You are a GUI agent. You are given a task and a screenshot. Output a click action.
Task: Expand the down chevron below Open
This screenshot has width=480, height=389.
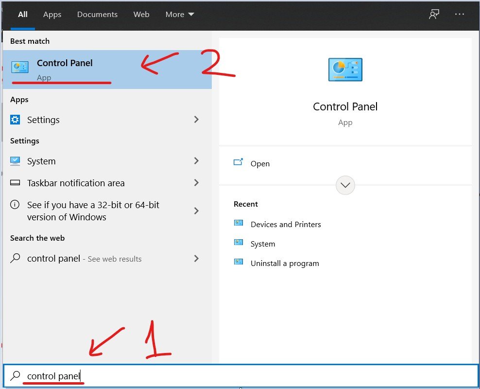point(345,185)
